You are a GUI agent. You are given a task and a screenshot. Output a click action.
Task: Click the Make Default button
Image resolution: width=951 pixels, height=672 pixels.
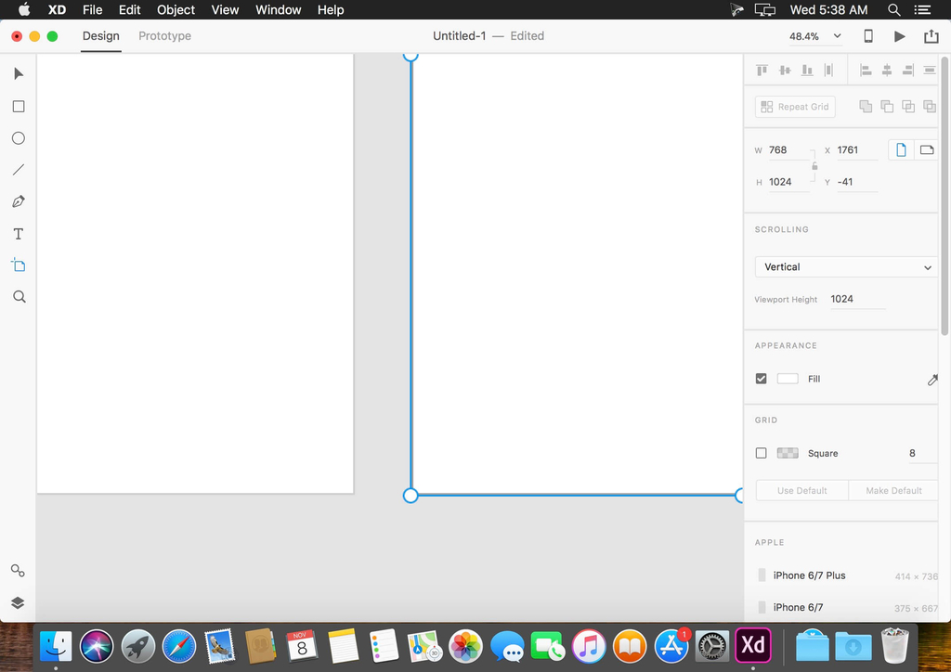pos(892,490)
